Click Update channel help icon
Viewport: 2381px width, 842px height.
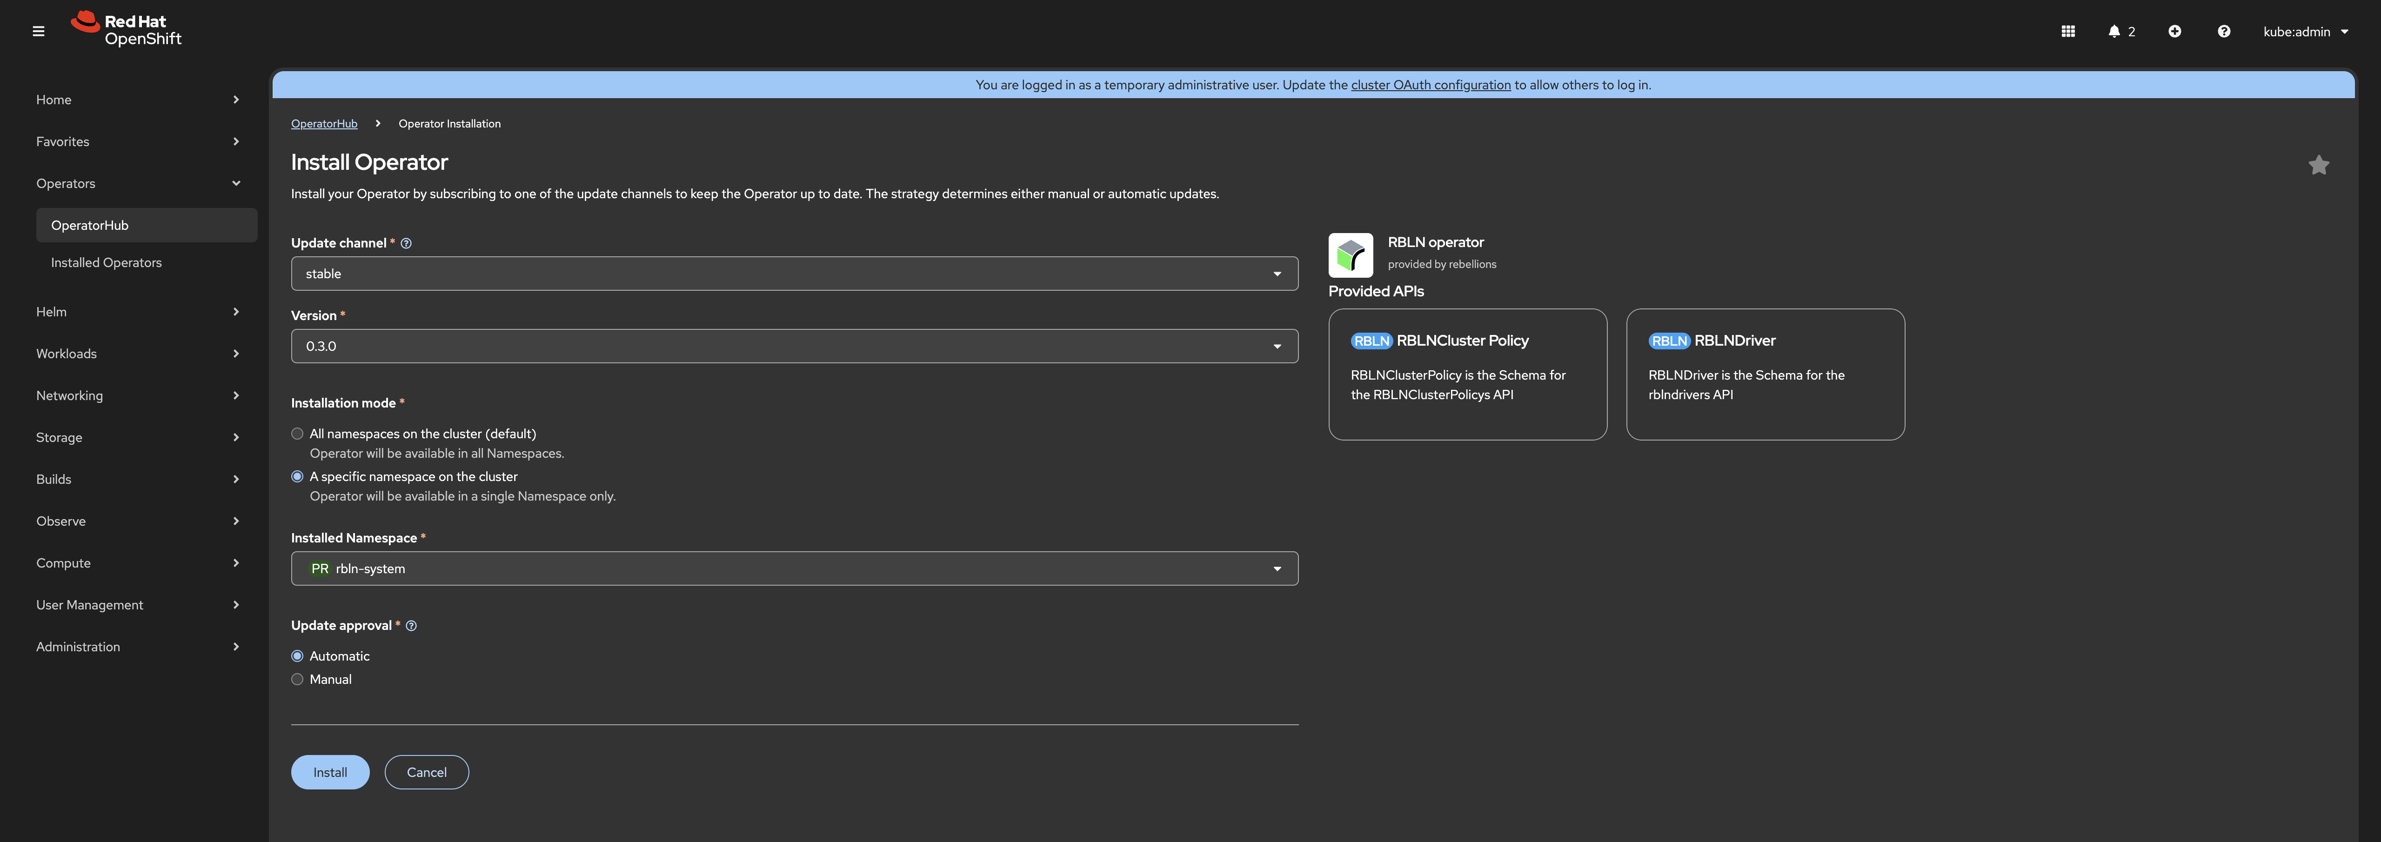[406, 243]
